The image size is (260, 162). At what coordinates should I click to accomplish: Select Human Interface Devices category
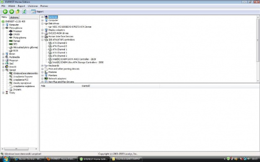coord(61,36)
